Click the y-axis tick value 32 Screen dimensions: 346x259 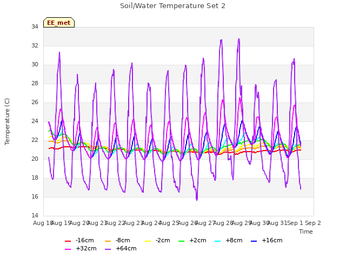click(x=35, y=45)
